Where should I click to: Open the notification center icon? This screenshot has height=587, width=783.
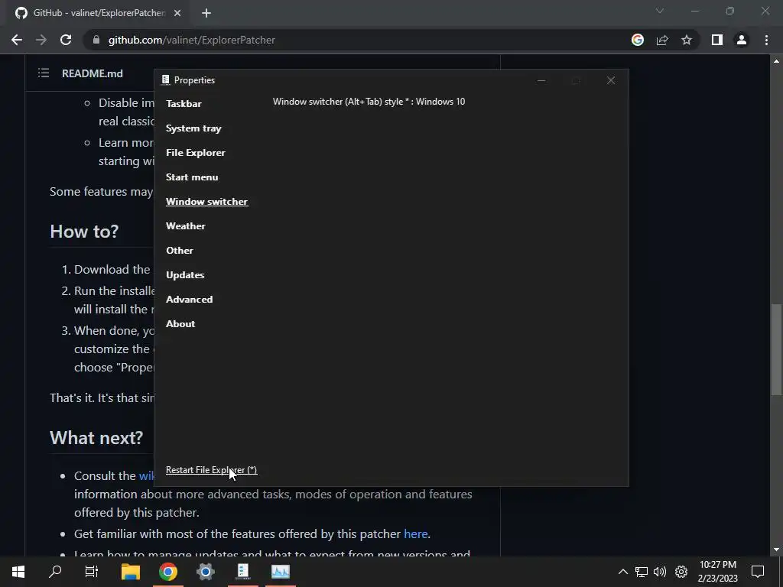(758, 572)
